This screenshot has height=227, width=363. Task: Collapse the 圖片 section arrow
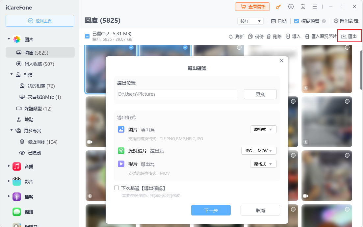tap(9, 38)
